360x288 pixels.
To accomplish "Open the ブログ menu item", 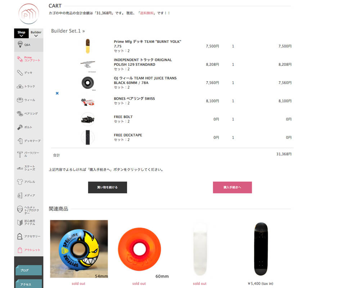I will tap(28, 270).
